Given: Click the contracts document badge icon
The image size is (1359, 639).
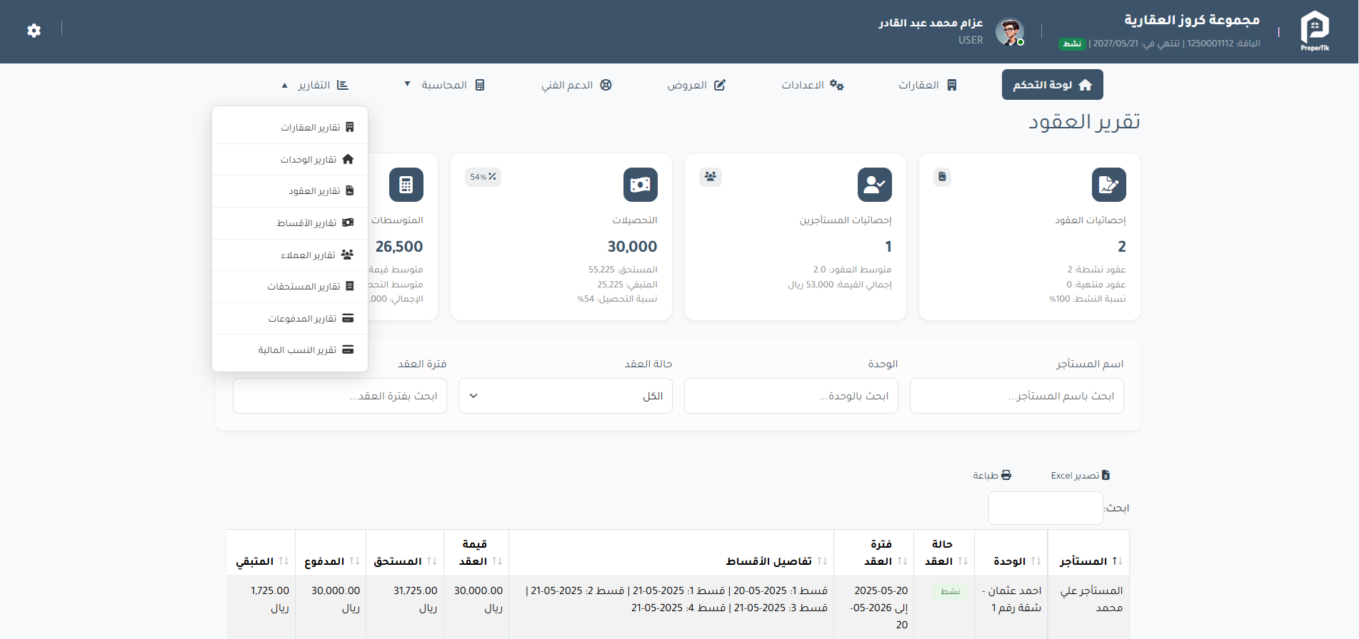Looking at the screenshot, I should click(x=942, y=177).
